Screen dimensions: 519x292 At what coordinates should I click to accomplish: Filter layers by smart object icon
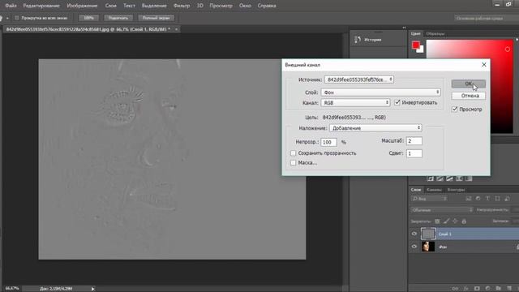point(507,199)
